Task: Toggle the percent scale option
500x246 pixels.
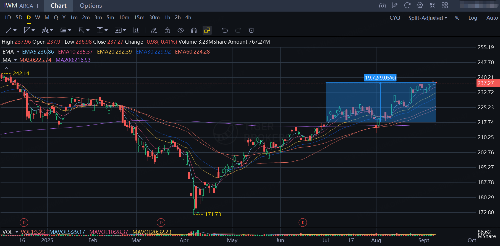Action: point(457,18)
